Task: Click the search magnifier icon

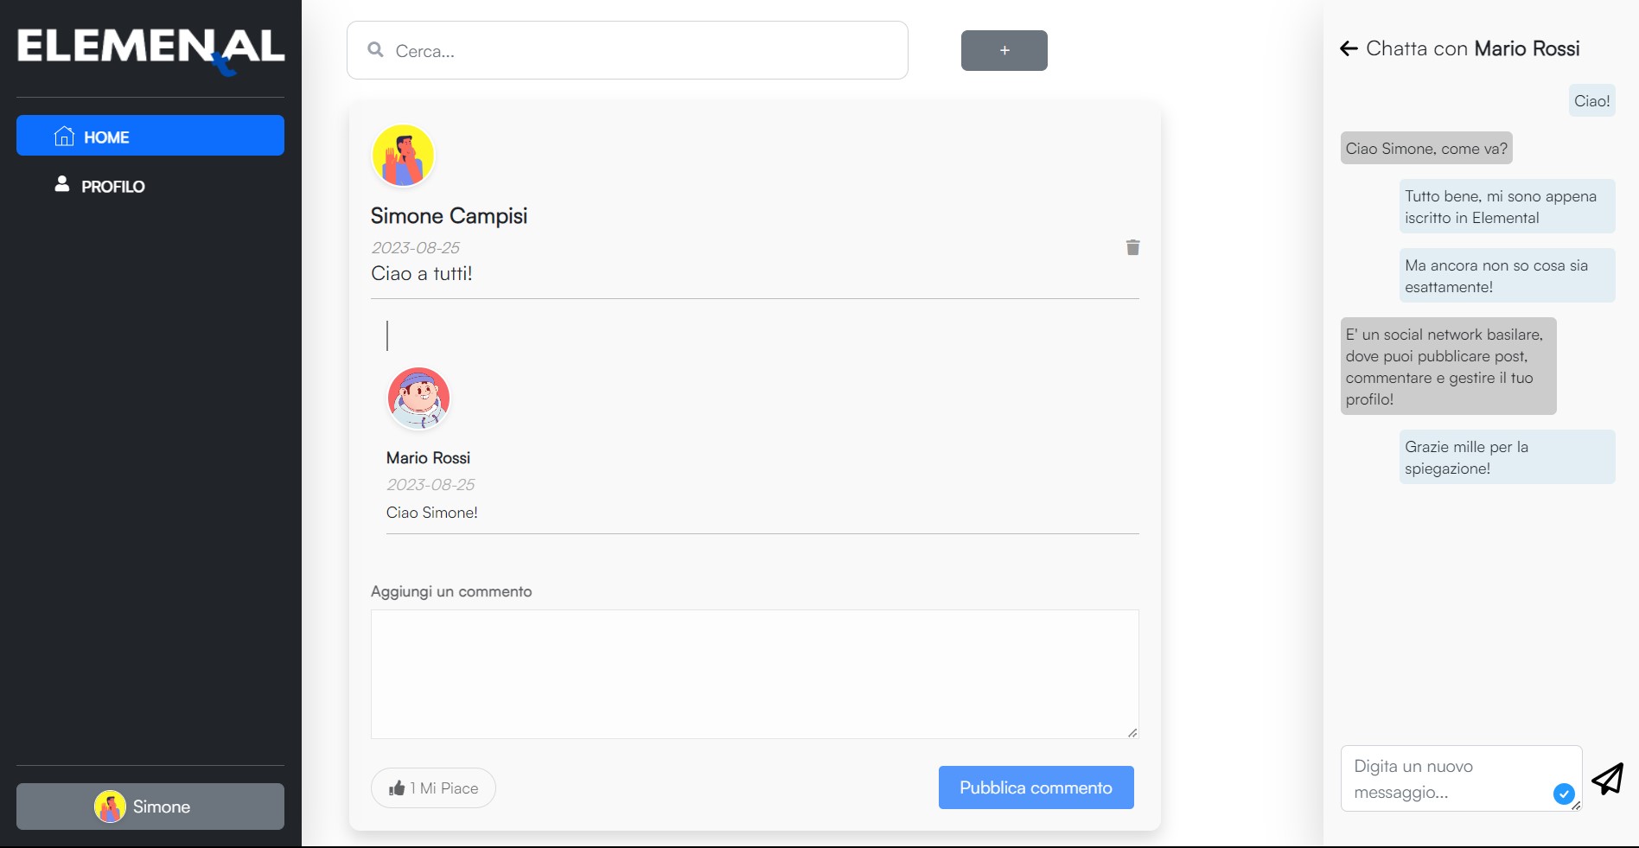Action: pos(375,50)
